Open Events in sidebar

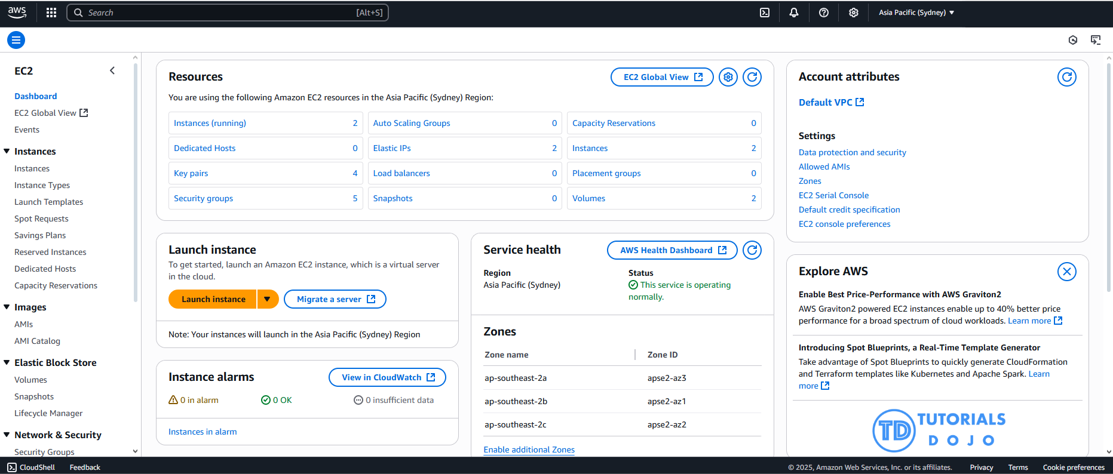(27, 130)
